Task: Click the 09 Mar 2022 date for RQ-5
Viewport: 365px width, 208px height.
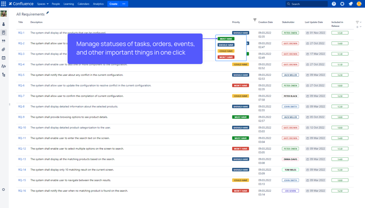Action: 316,75
